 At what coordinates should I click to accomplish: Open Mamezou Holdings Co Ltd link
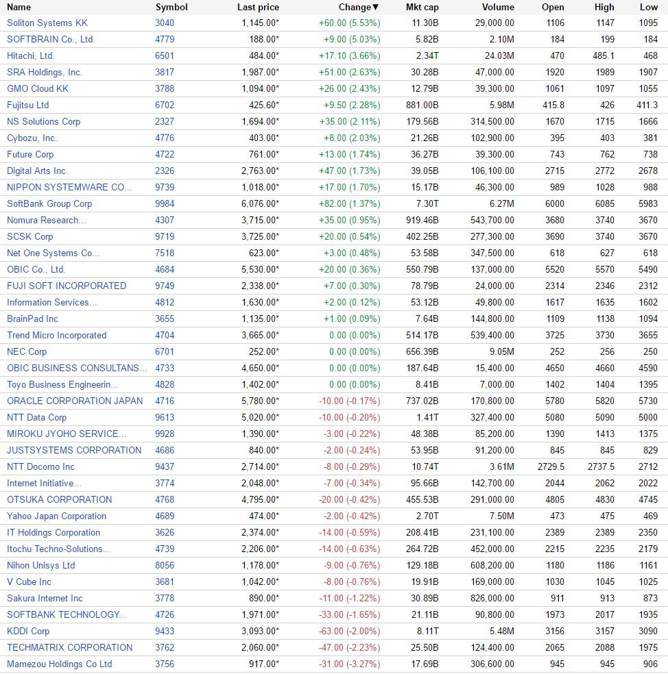click(x=60, y=664)
